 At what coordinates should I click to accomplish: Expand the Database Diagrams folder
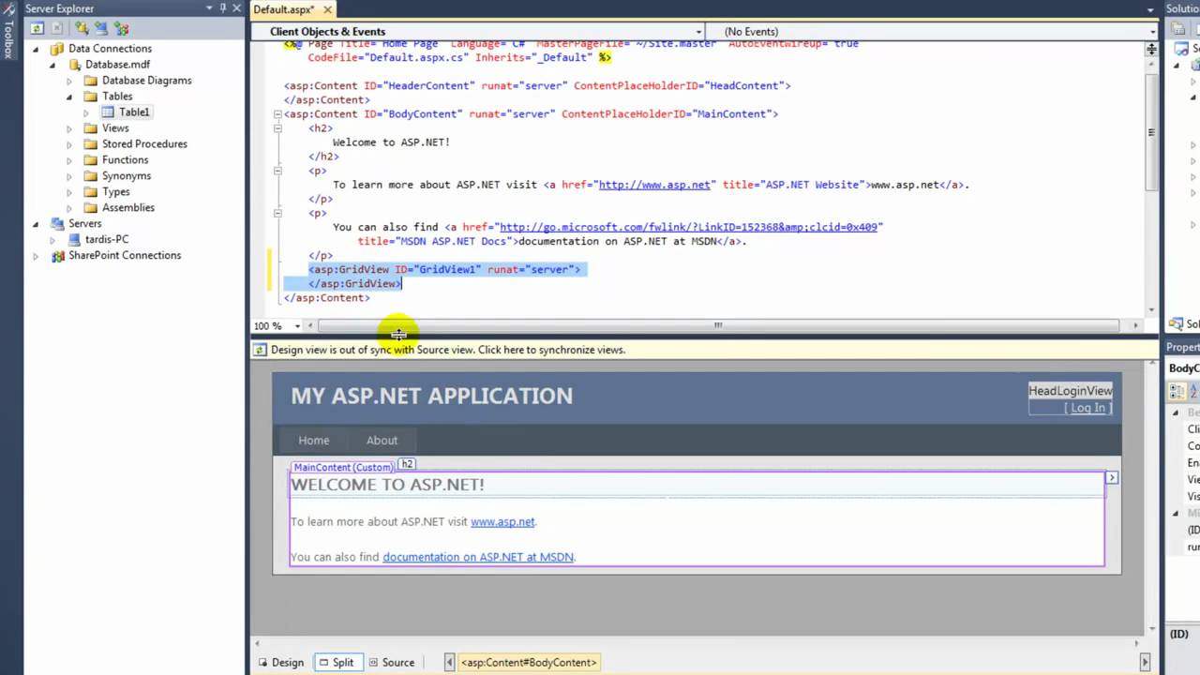tap(69, 81)
